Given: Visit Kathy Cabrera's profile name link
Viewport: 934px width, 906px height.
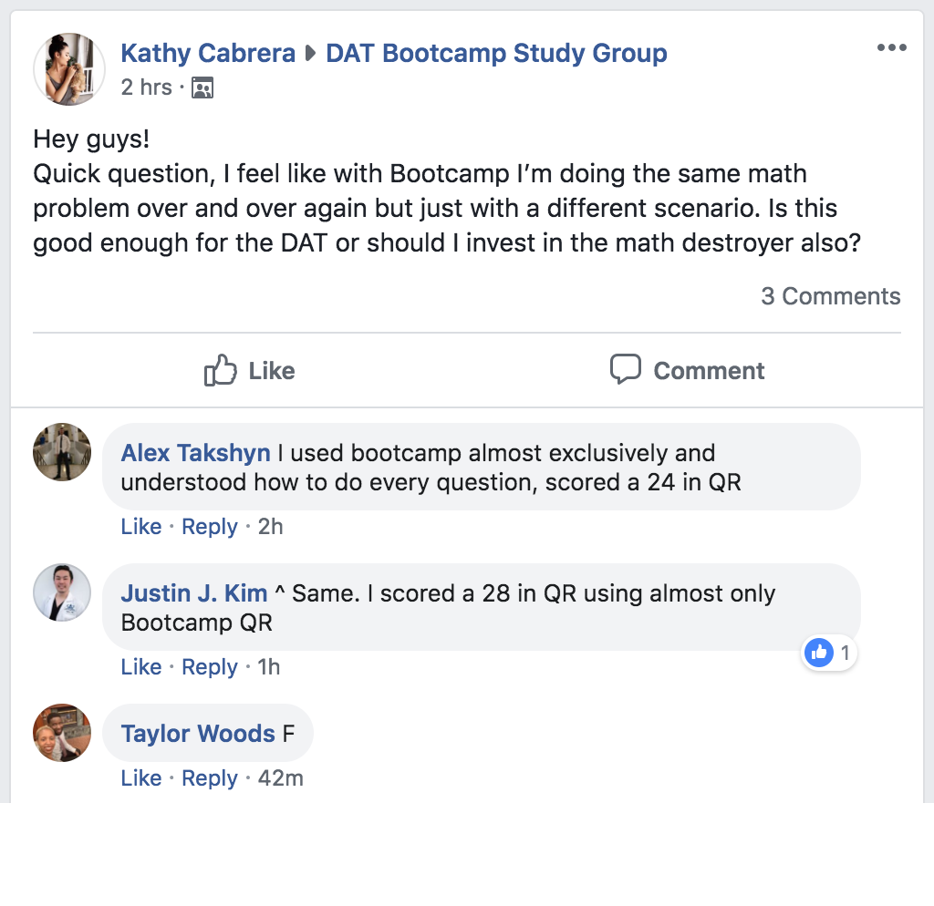Looking at the screenshot, I should [x=208, y=53].
